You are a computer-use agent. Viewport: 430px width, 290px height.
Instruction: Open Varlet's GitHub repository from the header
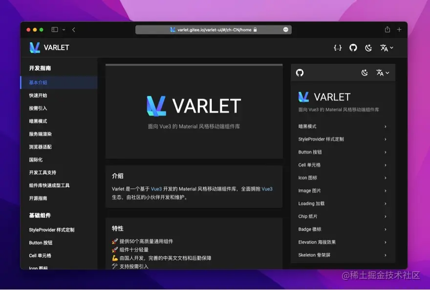pyautogui.click(x=353, y=47)
